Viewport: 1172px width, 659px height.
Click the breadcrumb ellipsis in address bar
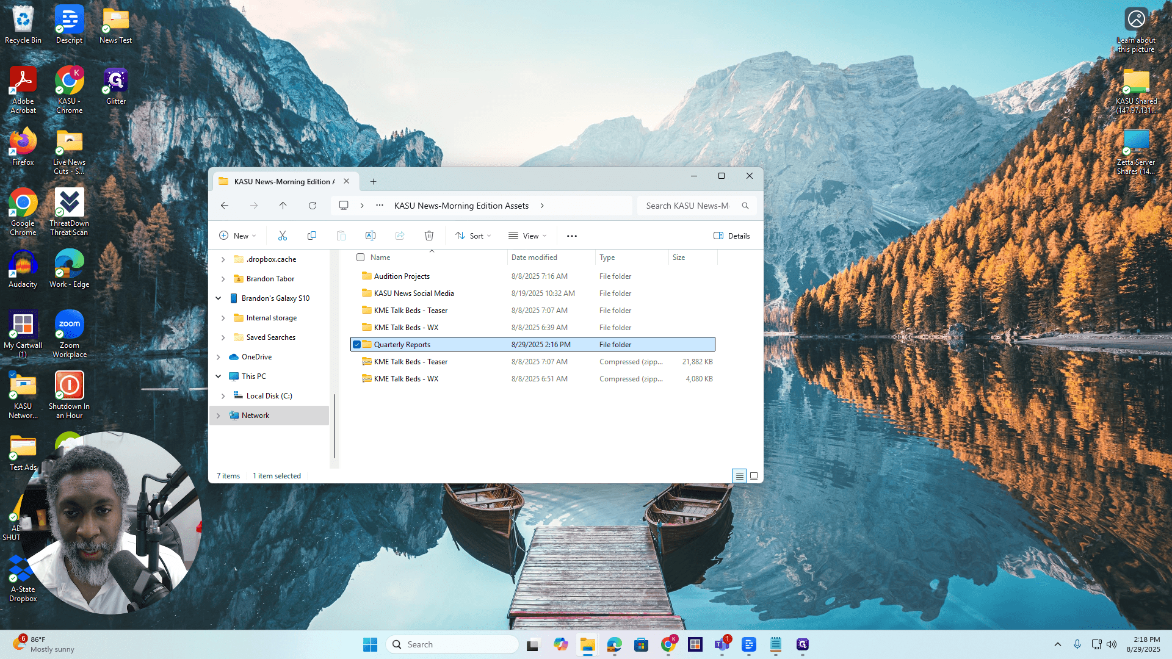(380, 206)
